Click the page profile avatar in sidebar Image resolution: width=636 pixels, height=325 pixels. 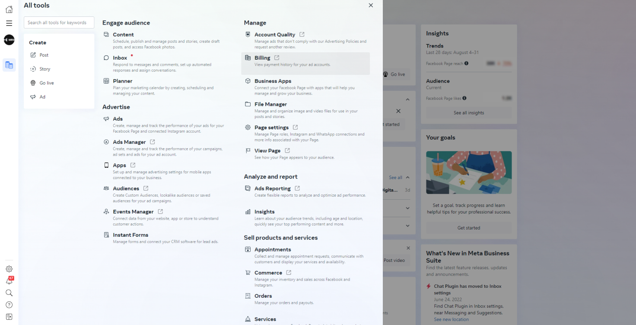(9, 40)
